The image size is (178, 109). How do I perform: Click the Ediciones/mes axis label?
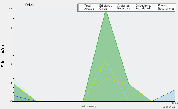[x=3, y=56]
